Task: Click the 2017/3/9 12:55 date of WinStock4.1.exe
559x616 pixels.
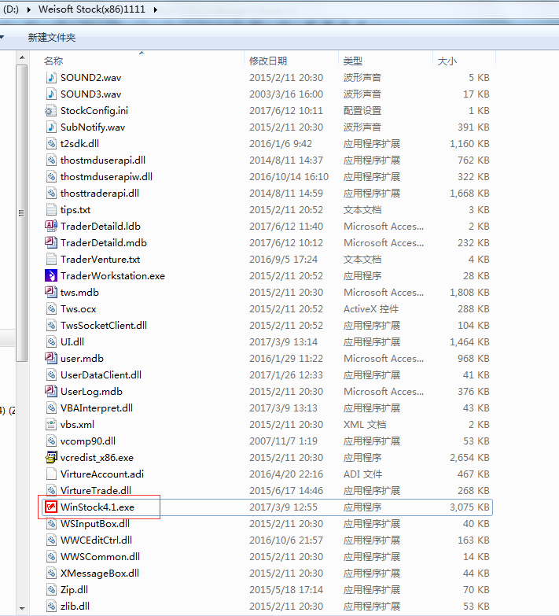Action: pyautogui.click(x=283, y=507)
